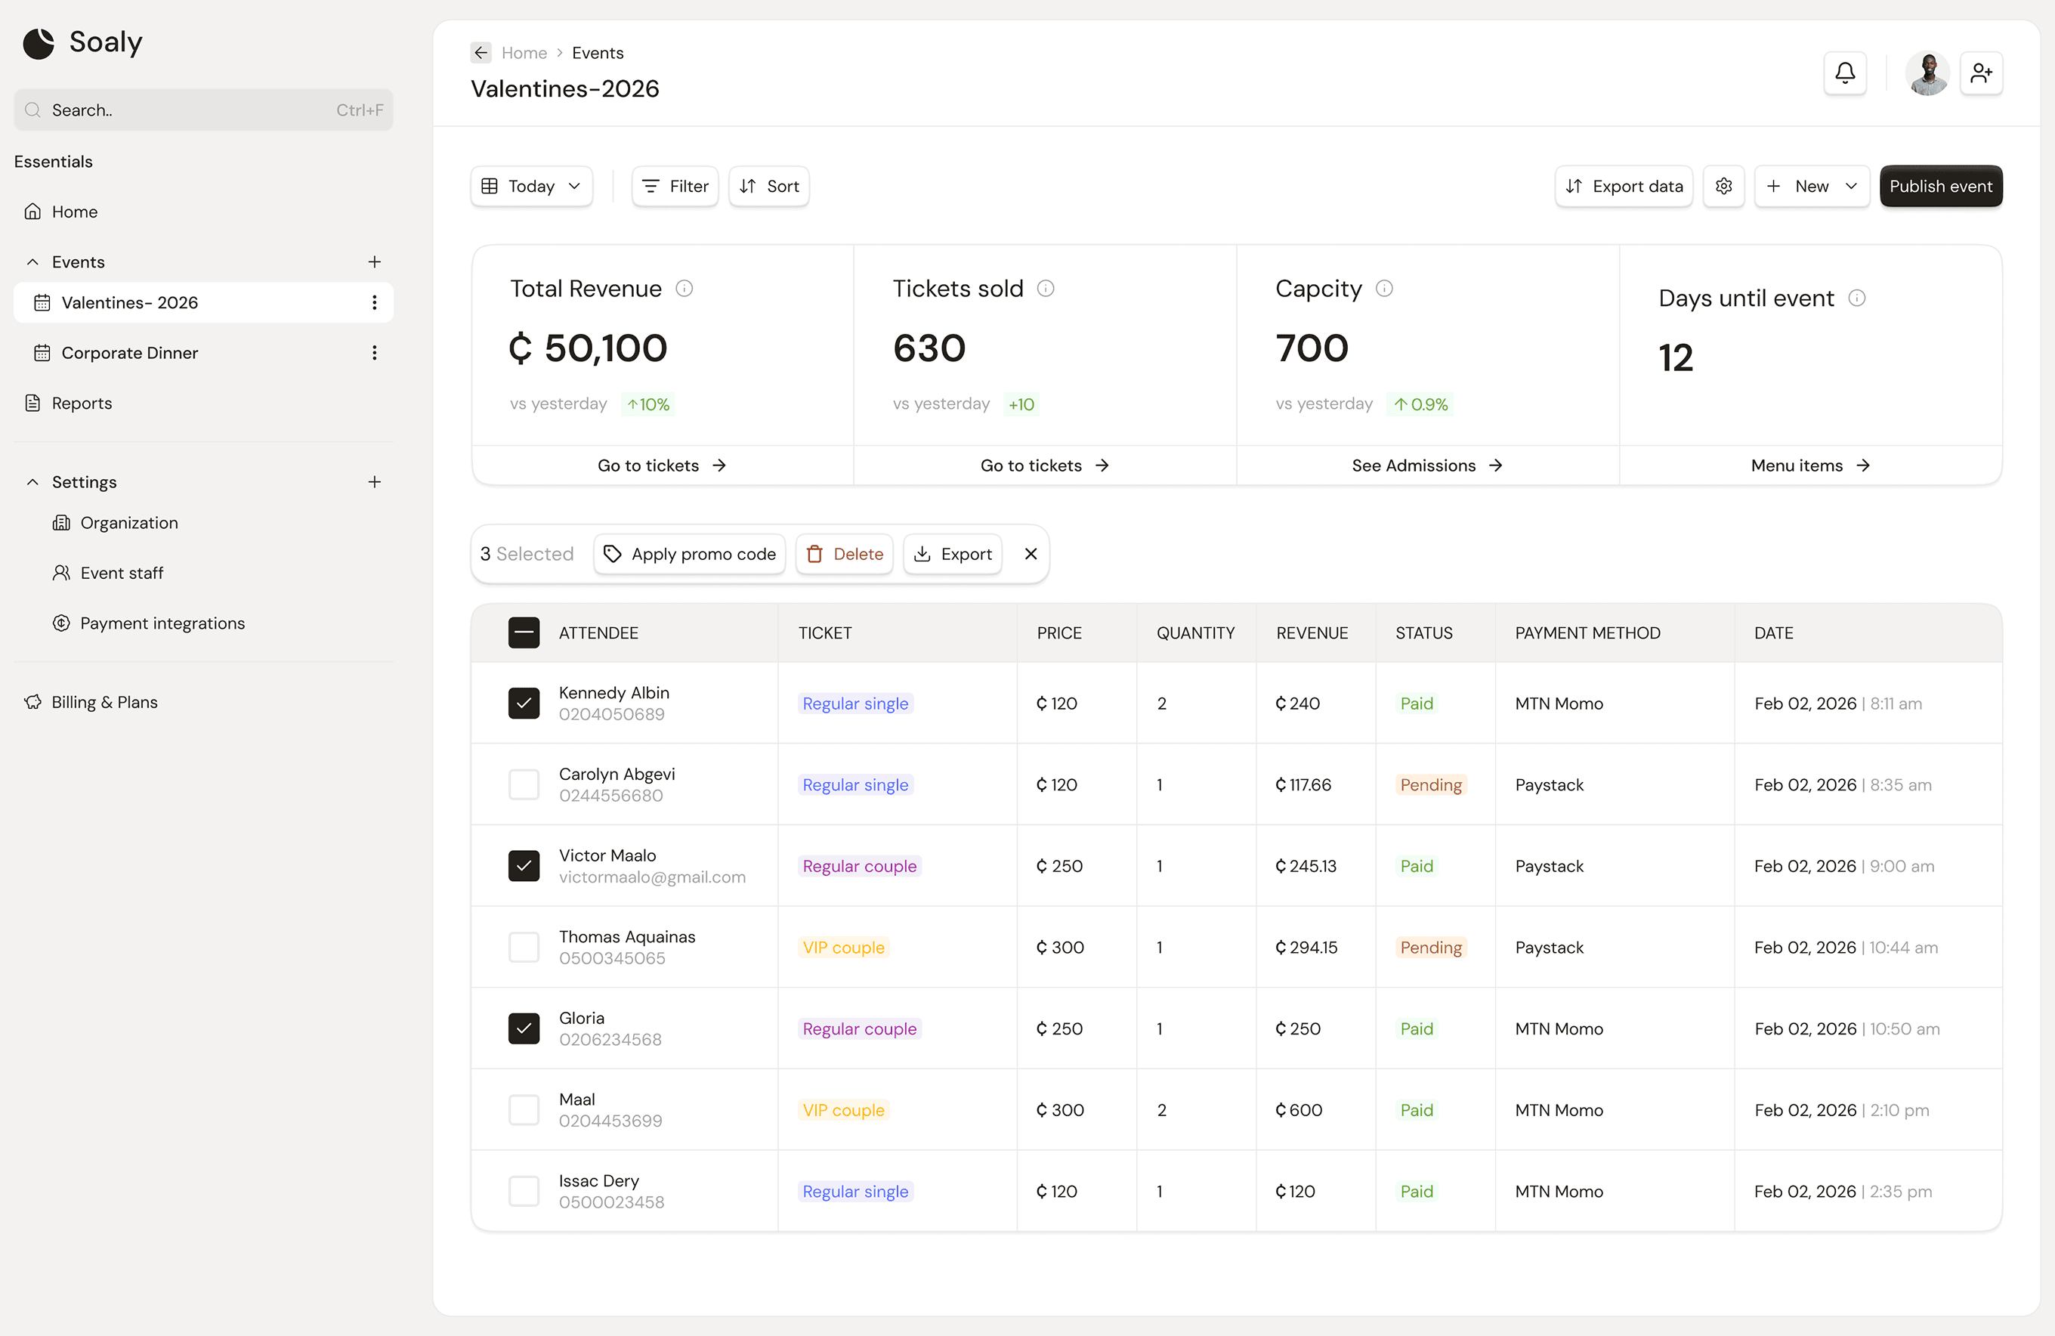Open the kebab menu on Corporate Dinner
Screen dimensions: 2055x1336
(x=375, y=352)
